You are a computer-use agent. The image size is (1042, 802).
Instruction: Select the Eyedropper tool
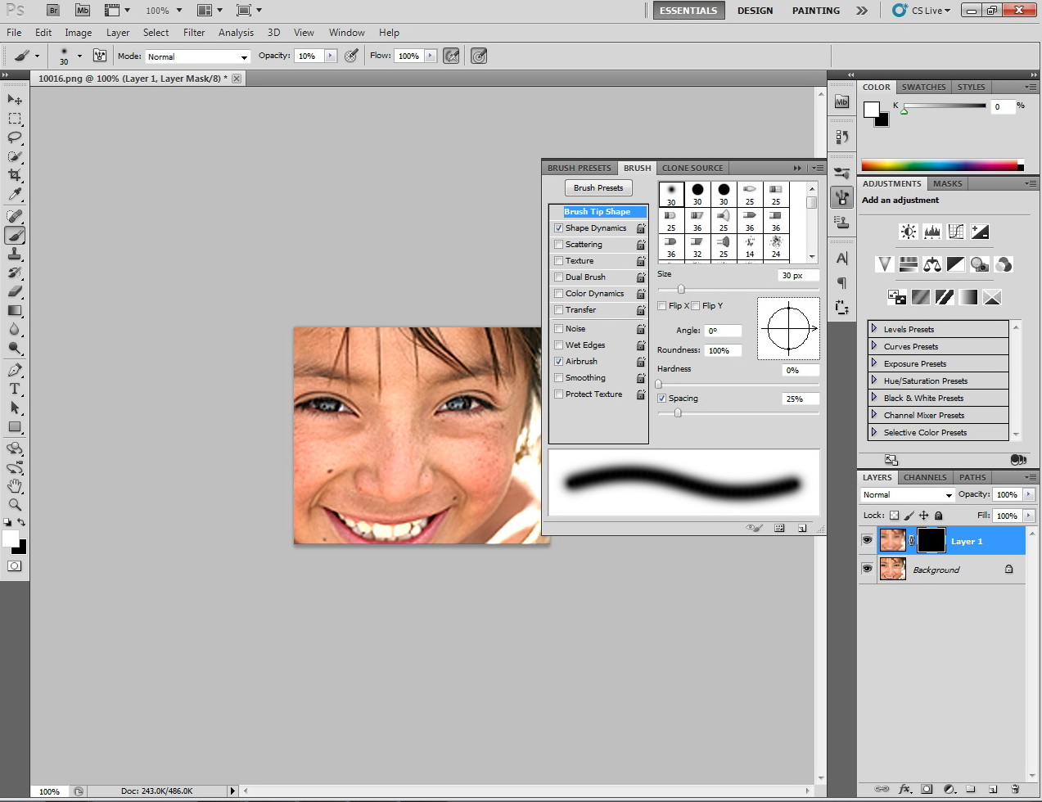coord(15,195)
